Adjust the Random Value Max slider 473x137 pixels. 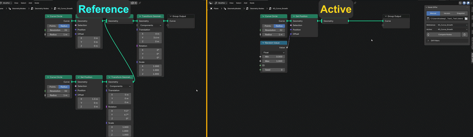point(273,61)
